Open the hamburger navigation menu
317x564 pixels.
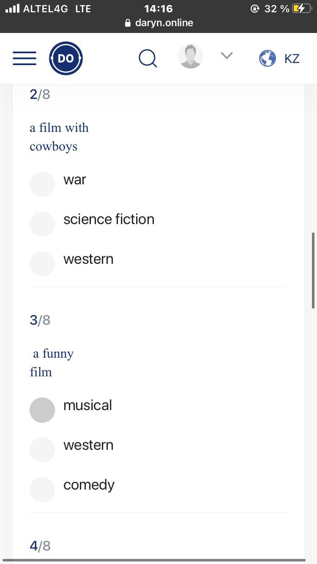[25, 58]
